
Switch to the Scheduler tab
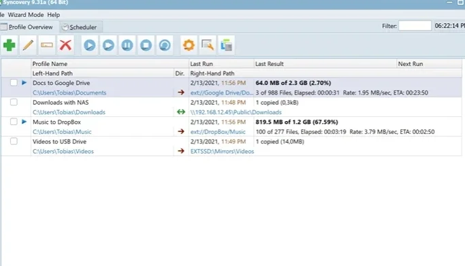point(80,27)
